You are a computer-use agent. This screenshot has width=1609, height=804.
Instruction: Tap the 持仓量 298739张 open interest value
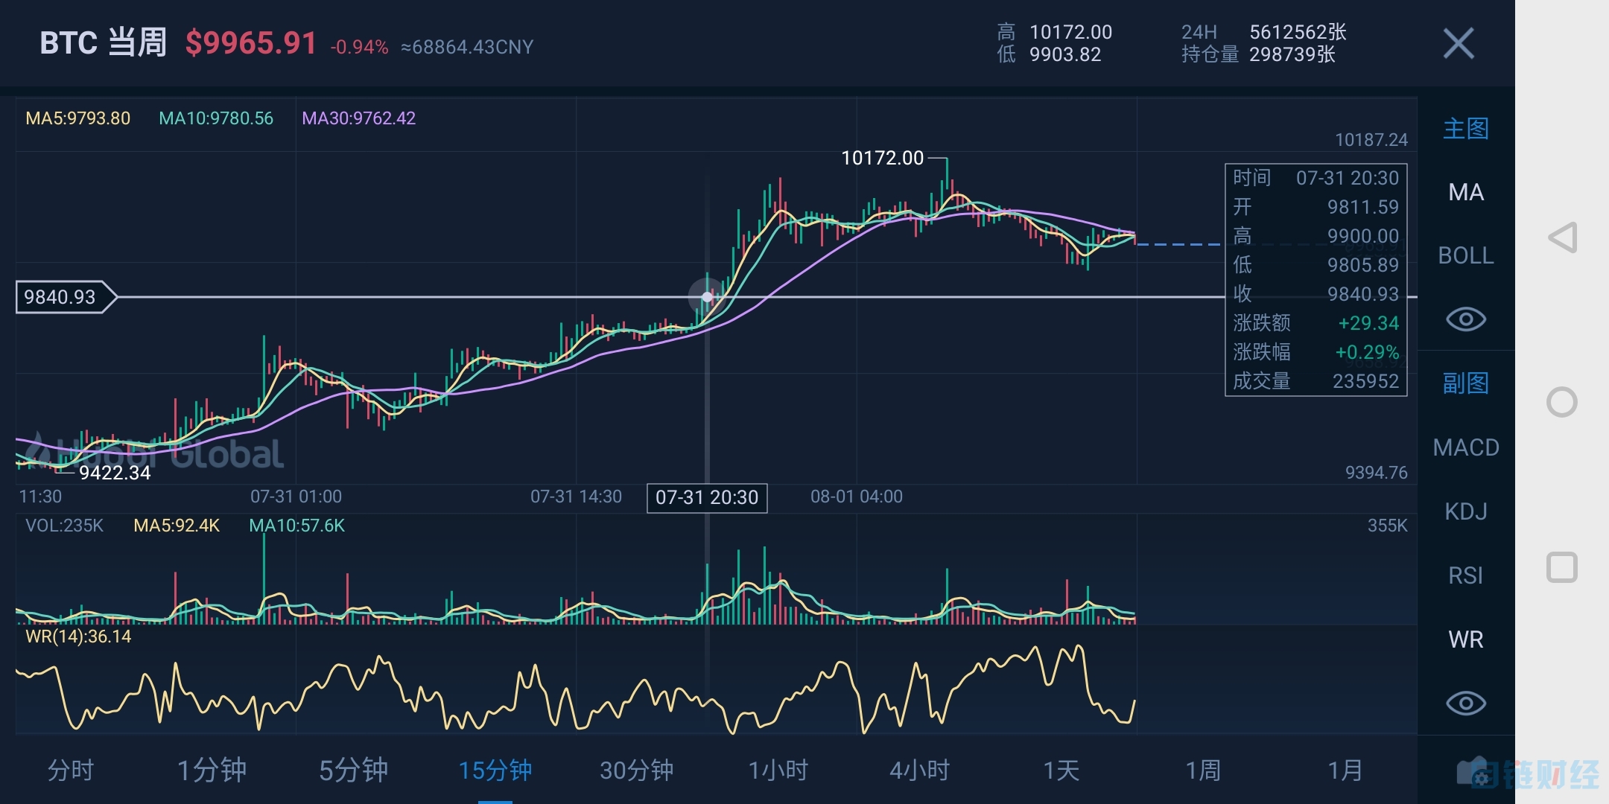pos(1292,54)
